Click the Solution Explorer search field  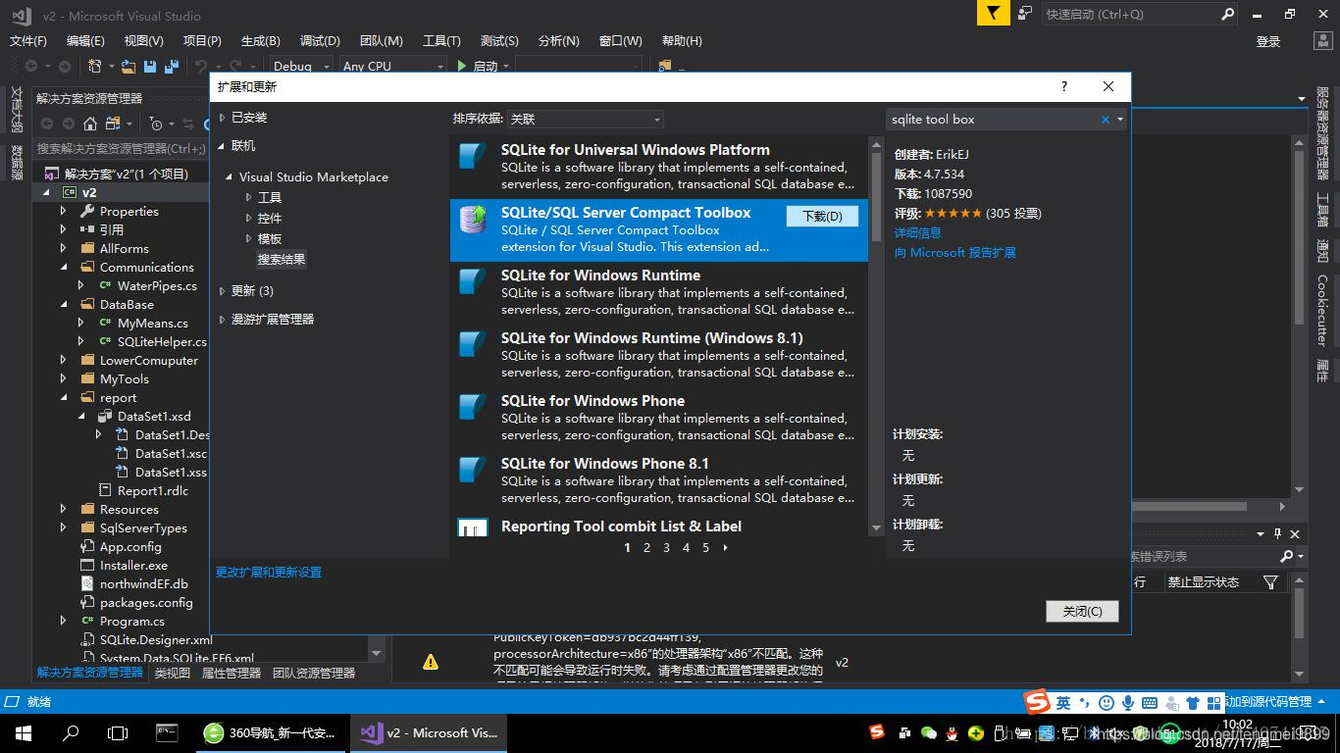point(118,148)
